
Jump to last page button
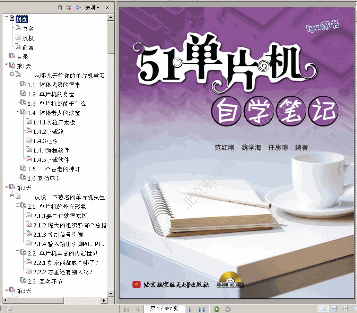point(202,309)
